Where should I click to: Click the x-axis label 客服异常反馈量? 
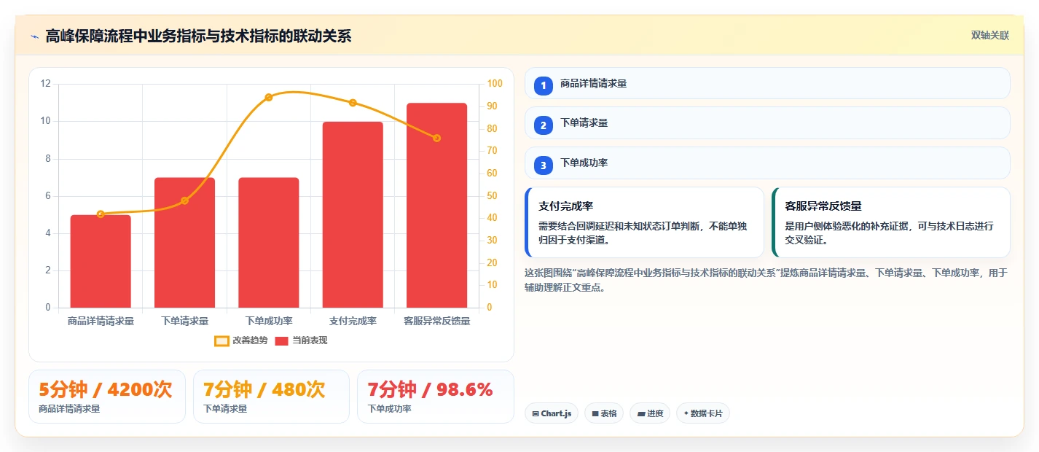tap(436, 321)
